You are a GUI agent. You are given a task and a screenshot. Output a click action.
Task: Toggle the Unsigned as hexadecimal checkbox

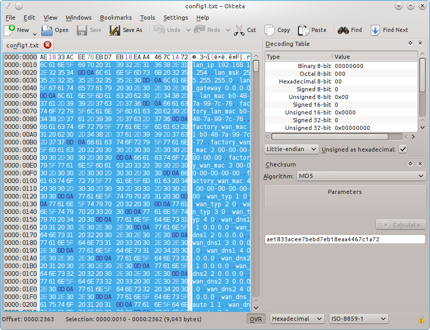(x=403, y=149)
